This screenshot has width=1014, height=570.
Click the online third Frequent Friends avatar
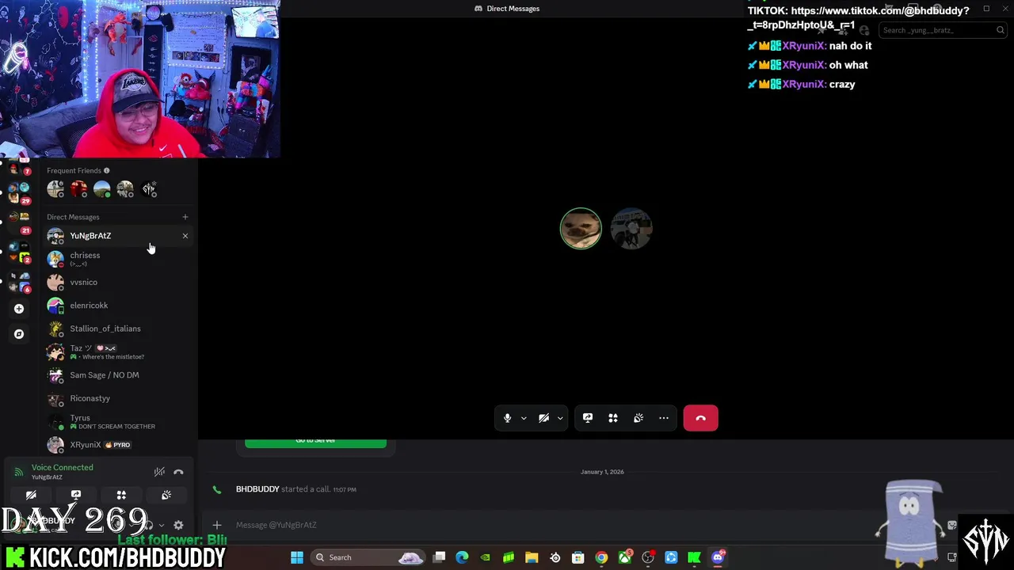(x=102, y=189)
